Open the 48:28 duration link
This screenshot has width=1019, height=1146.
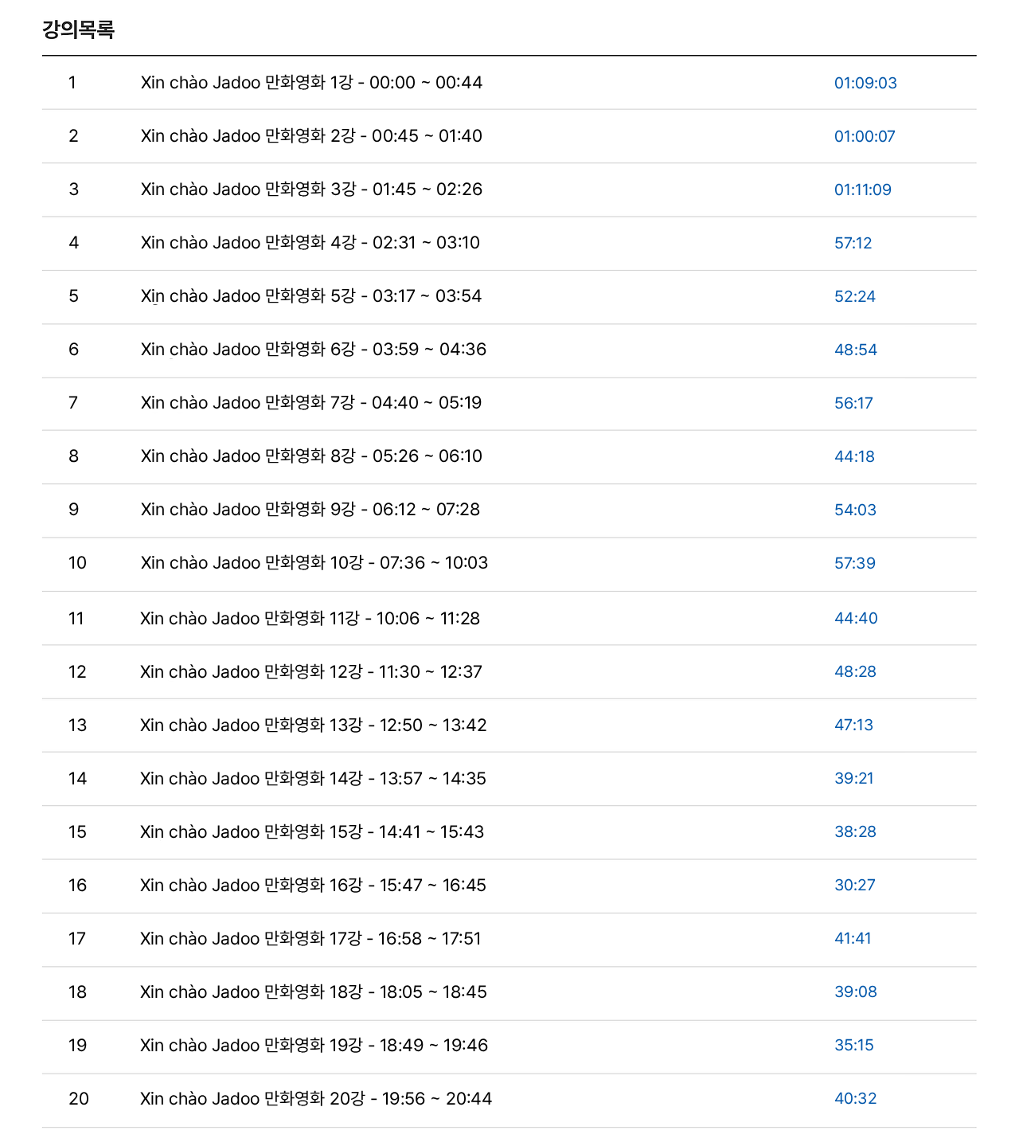[x=855, y=672]
